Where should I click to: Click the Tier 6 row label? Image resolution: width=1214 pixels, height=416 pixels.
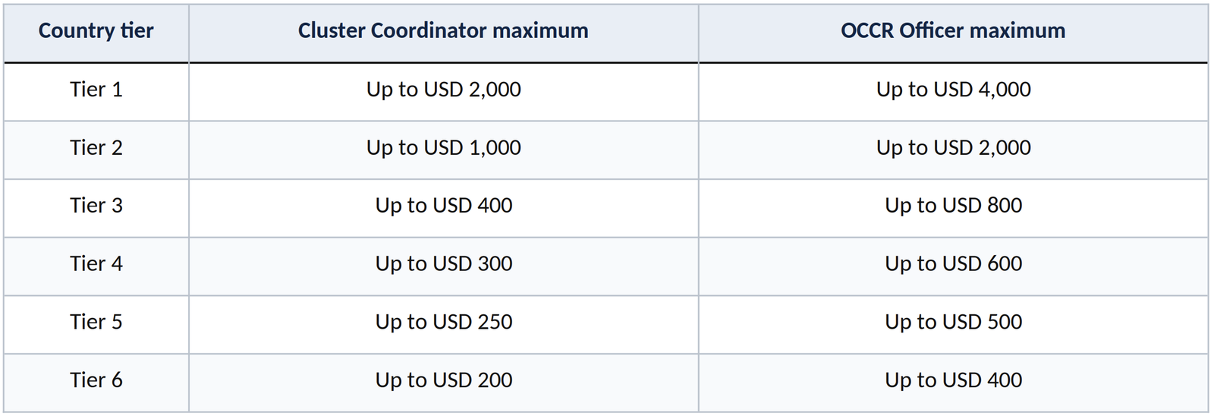(96, 380)
